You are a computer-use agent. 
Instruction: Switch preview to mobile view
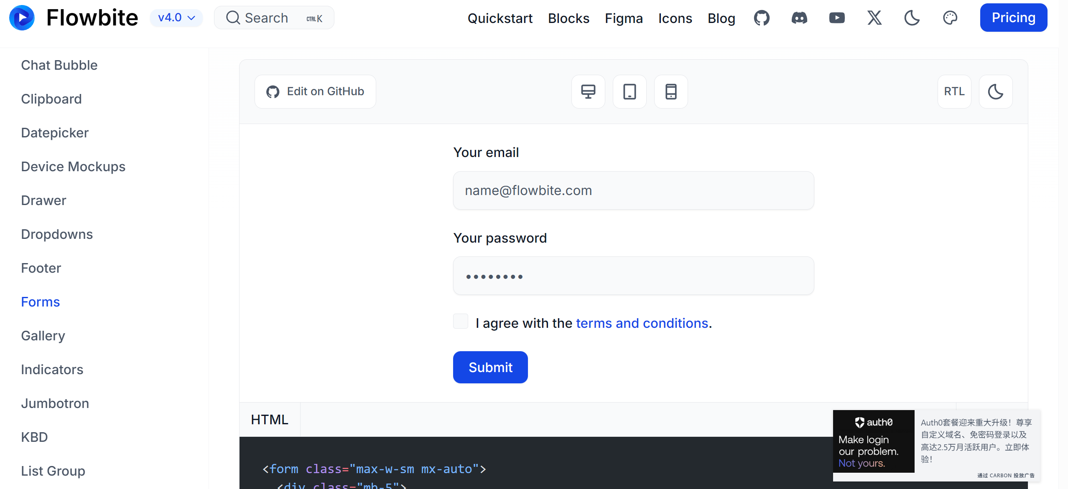[671, 91]
